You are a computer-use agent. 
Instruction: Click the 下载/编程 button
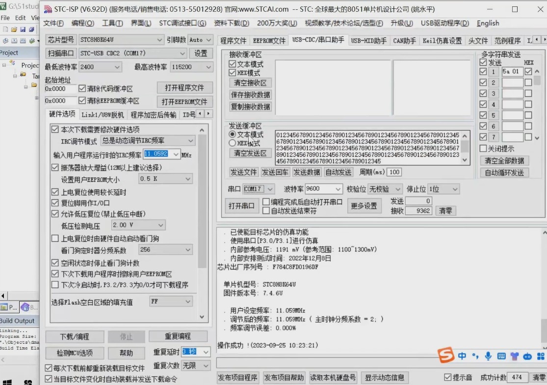pos(74,336)
